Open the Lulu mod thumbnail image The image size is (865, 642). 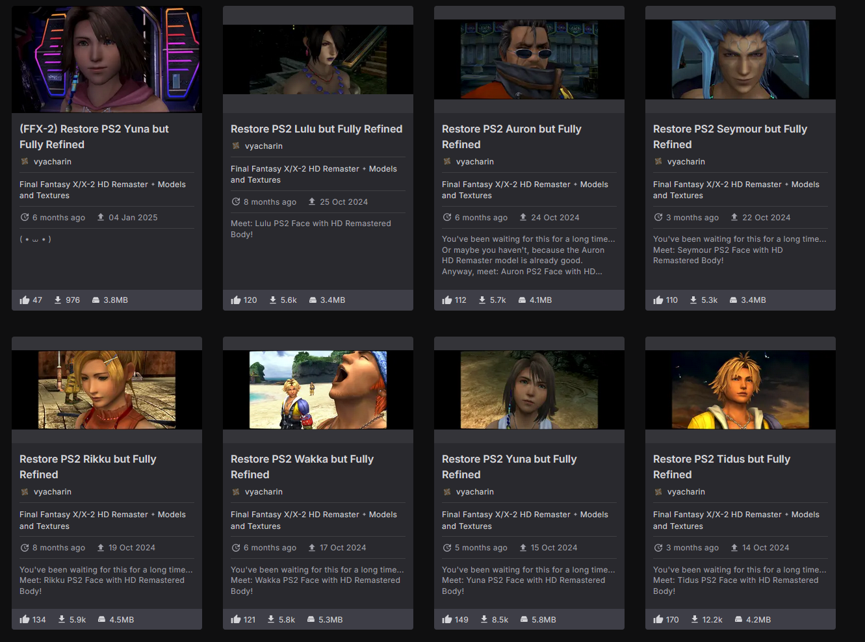pyautogui.click(x=318, y=60)
